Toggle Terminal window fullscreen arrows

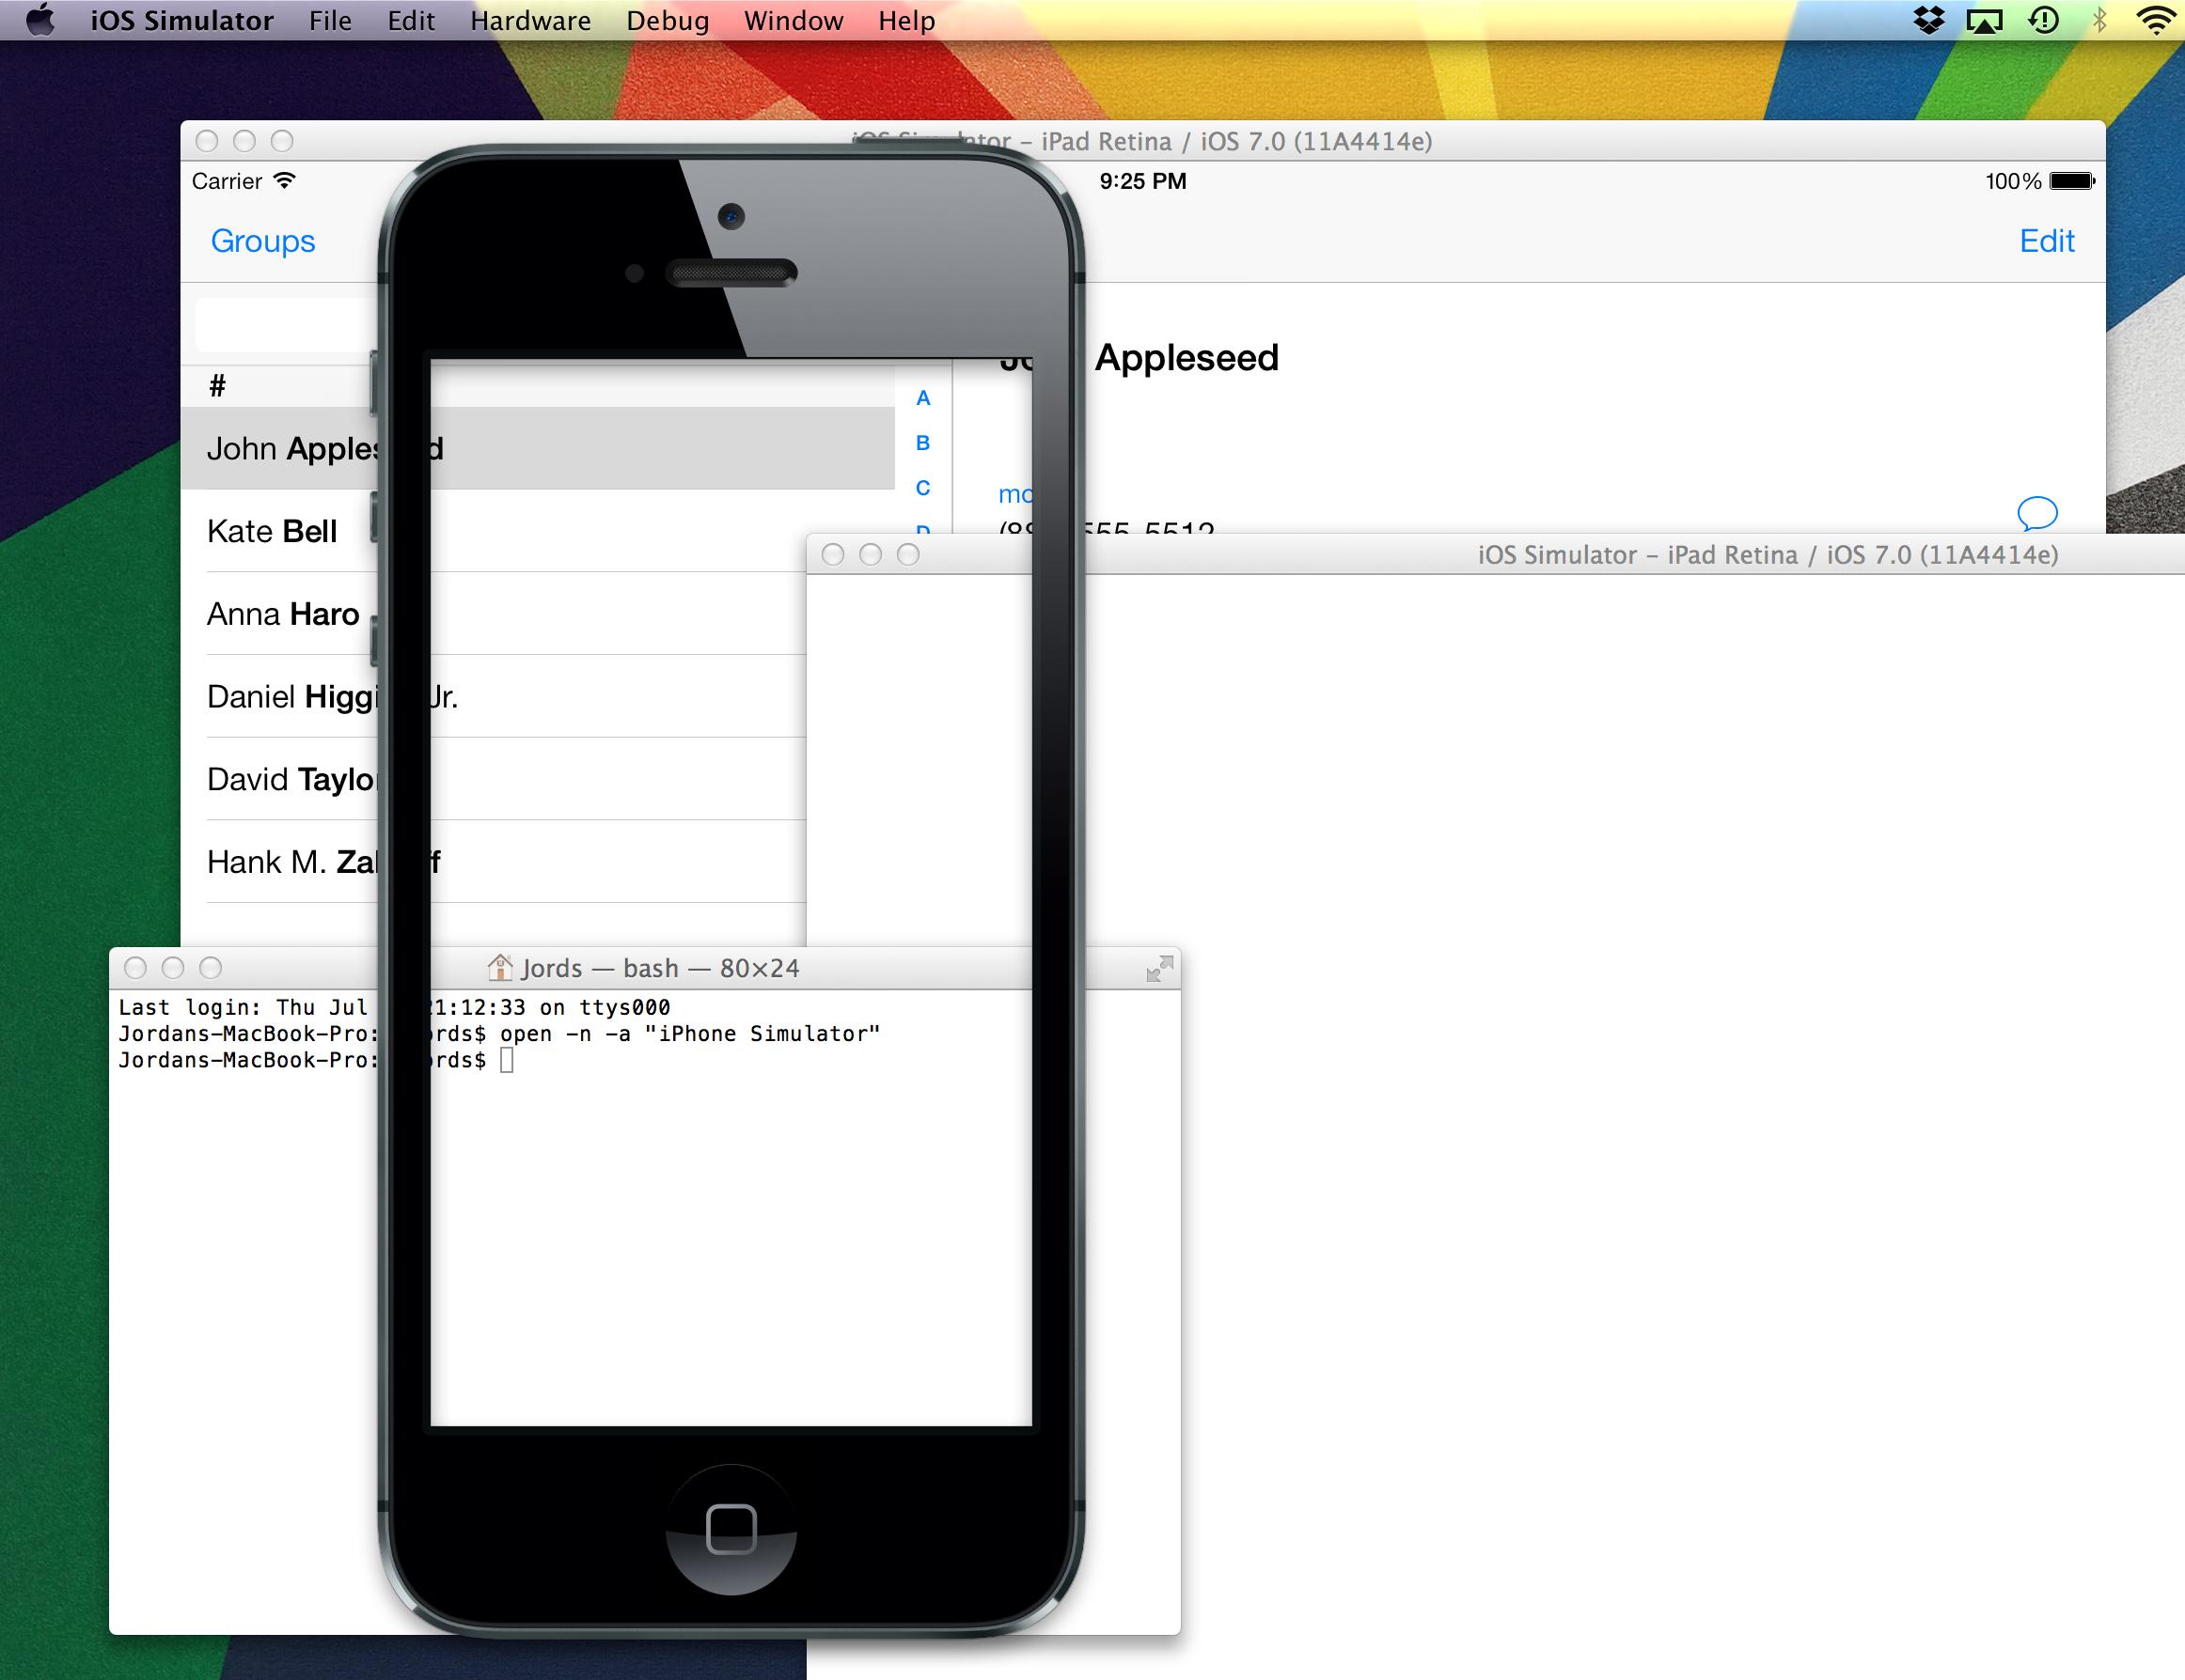pyautogui.click(x=1158, y=968)
